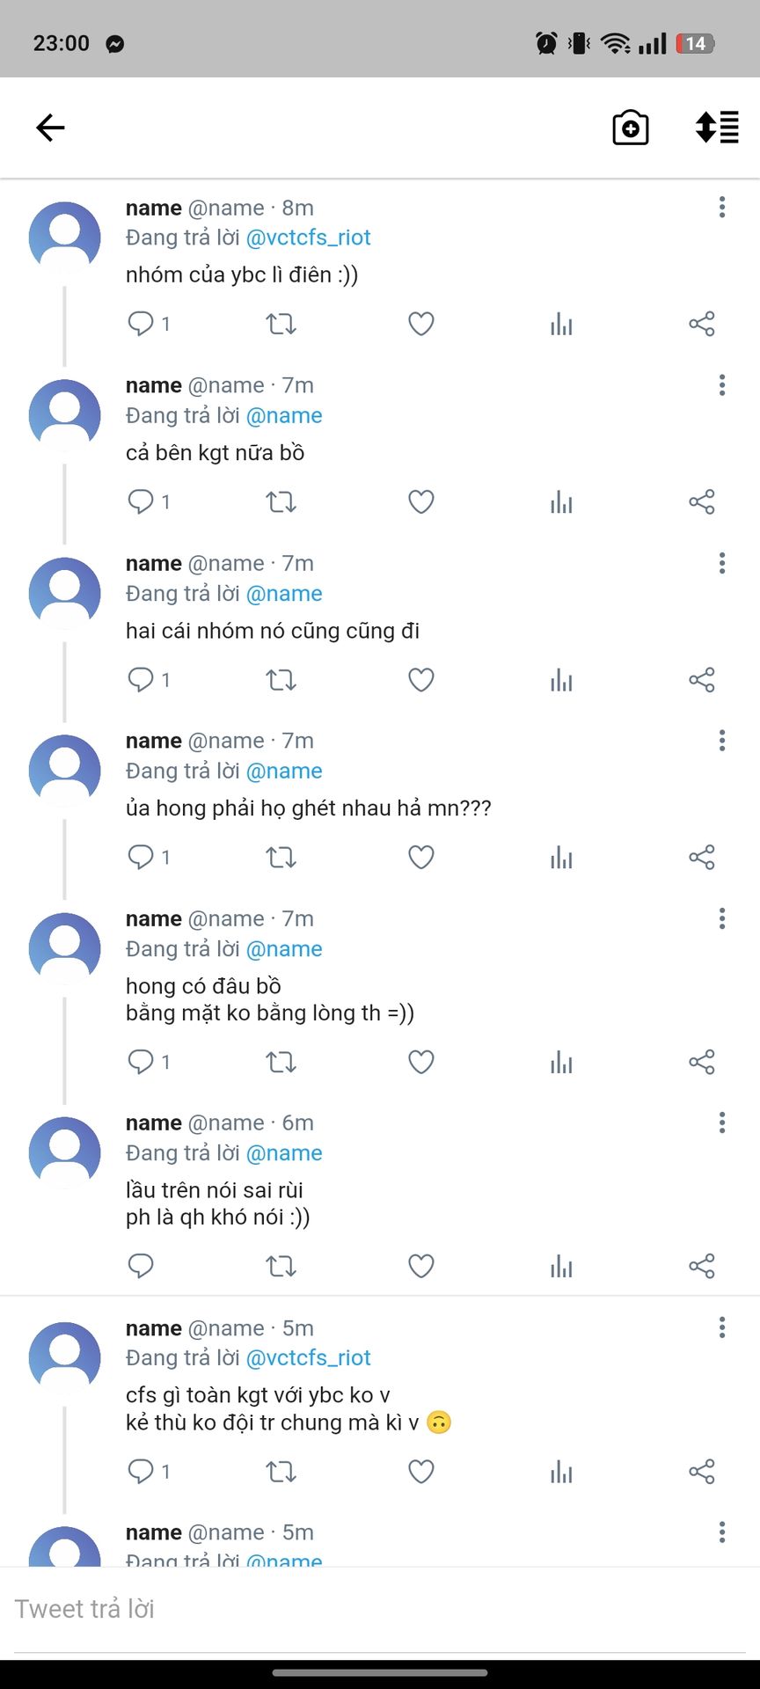This screenshot has width=760, height=1689.
Task: Open overflow menu on 'lầu trên nói sai' tweet
Action: 722,1122
